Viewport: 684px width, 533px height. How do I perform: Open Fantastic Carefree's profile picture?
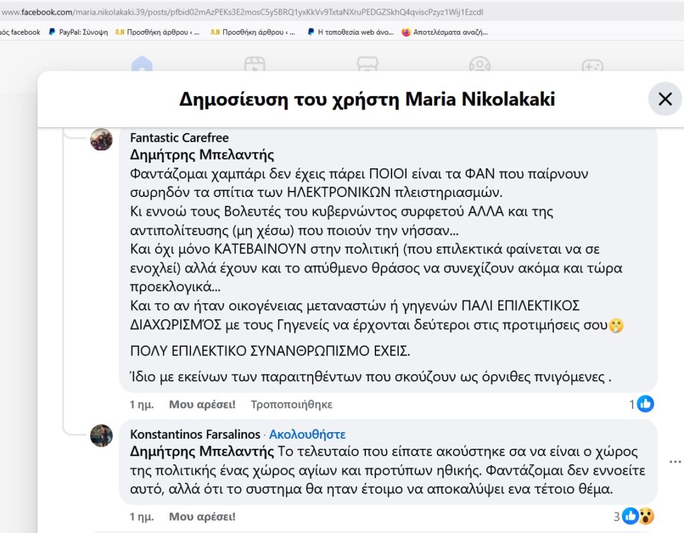102,140
